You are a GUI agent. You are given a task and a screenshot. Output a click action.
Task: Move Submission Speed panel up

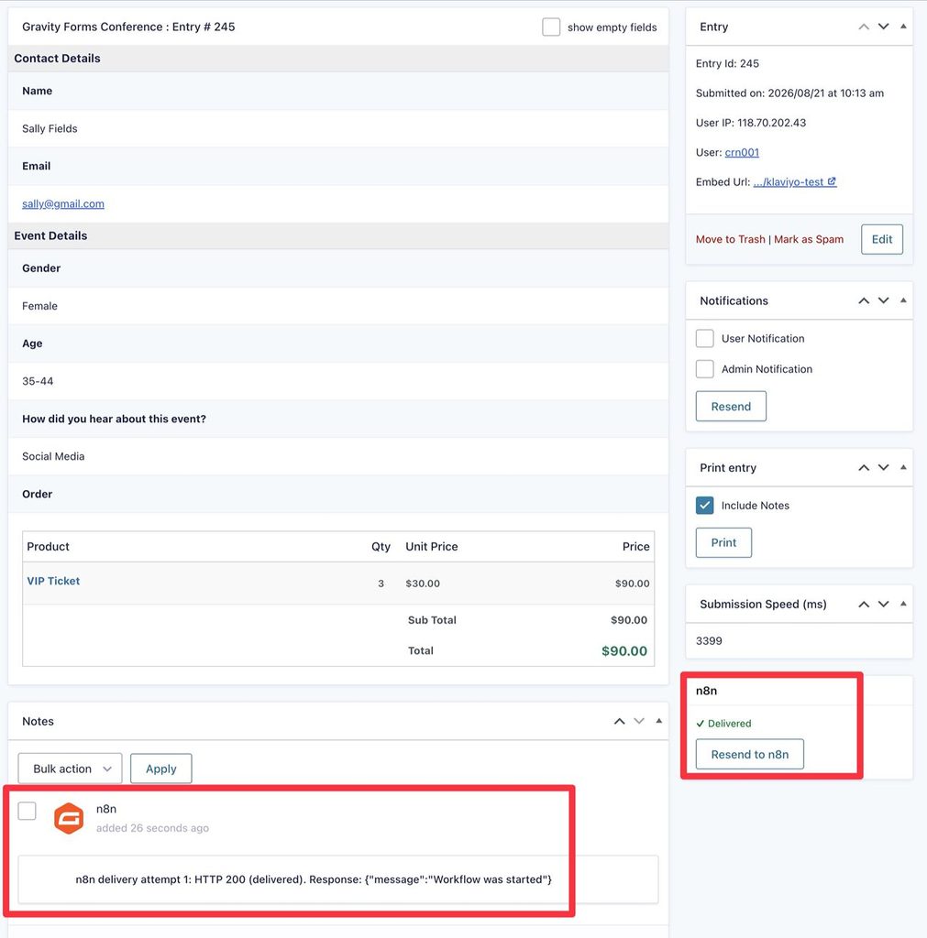(x=864, y=605)
